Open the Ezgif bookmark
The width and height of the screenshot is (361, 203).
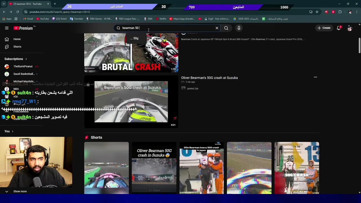point(216,19)
